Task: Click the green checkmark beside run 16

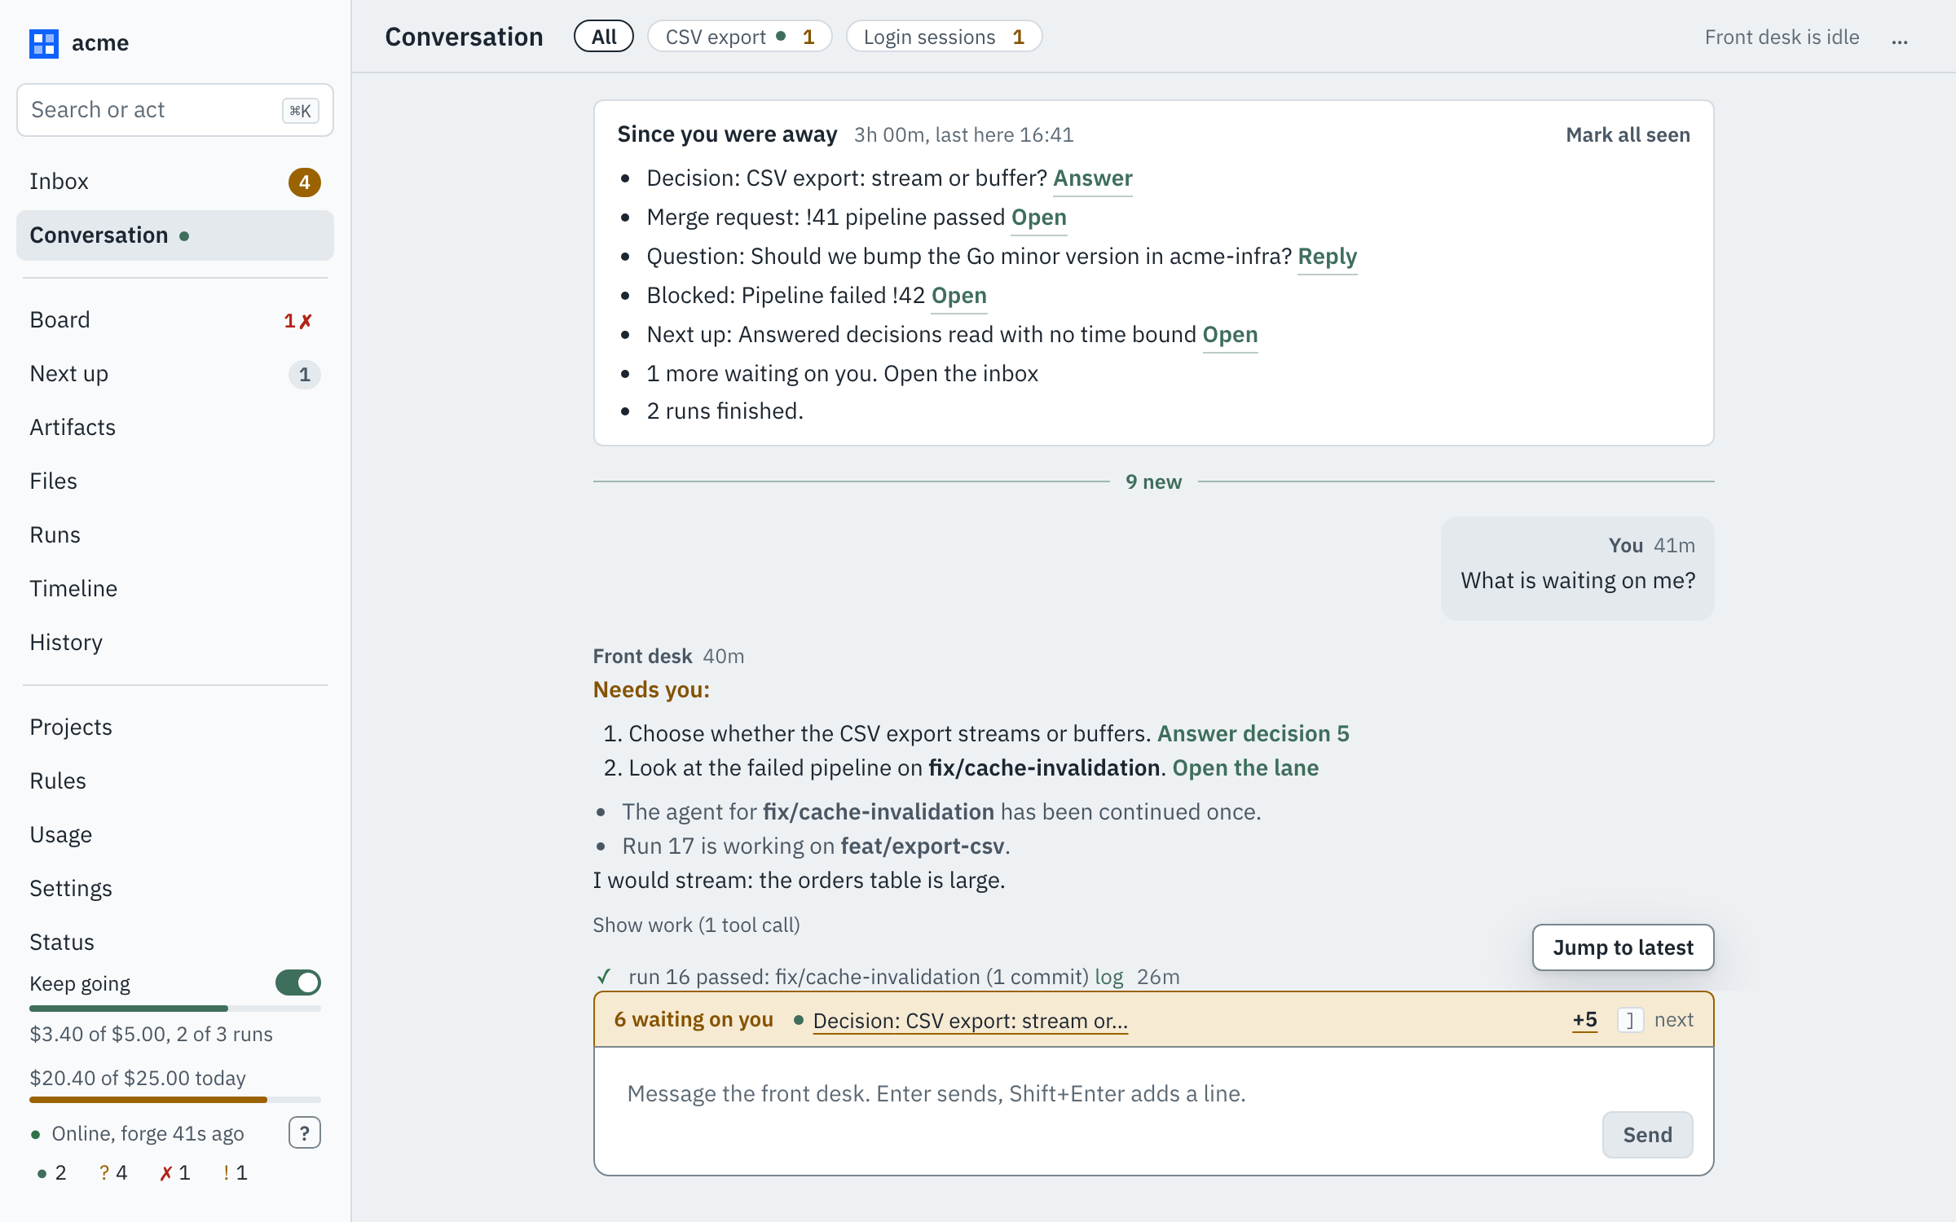Action: point(604,976)
